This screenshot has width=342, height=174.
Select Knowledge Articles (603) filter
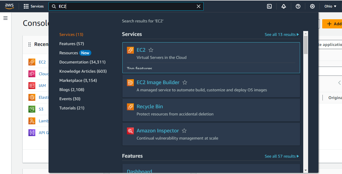(83, 71)
